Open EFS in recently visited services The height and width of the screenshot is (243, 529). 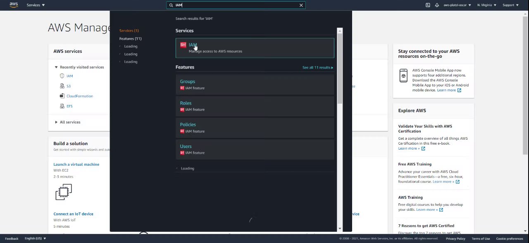pos(69,106)
